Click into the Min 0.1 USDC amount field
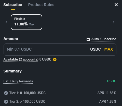The height and width of the screenshot is (106, 122). coord(47,50)
